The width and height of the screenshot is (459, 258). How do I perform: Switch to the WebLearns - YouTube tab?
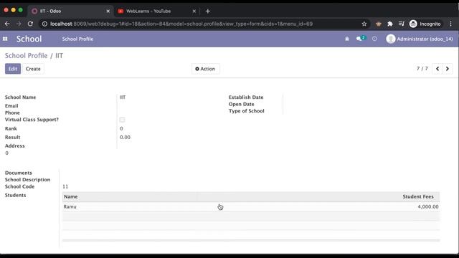156,11
